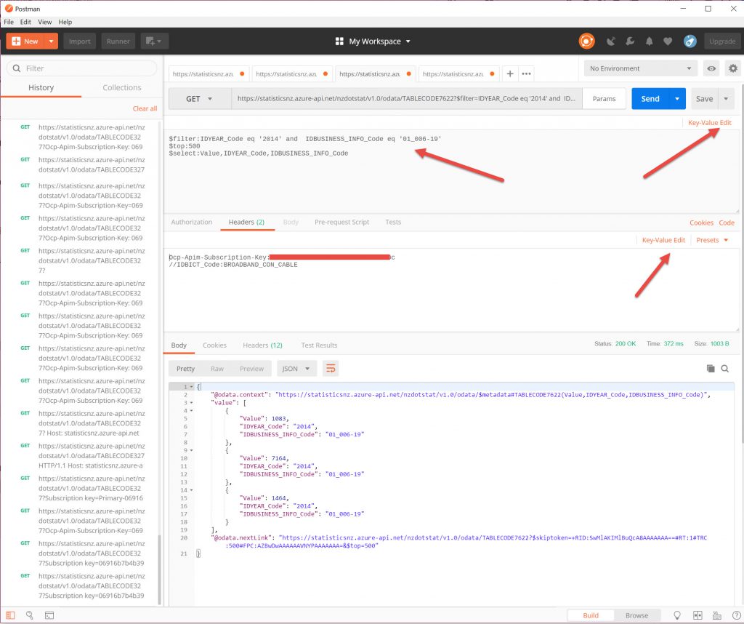Click the sync status orange icon
Screen dimensions: 744x624
click(x=586, y=41)
